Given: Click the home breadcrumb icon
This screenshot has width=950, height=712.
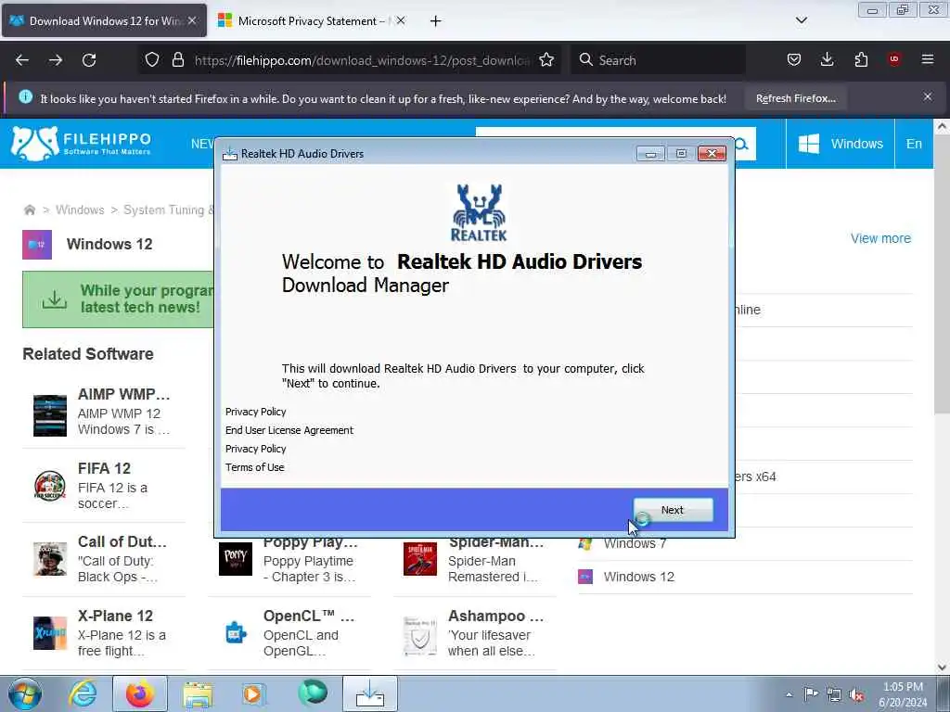Looking at the screenshot, I should click(29, 210).
